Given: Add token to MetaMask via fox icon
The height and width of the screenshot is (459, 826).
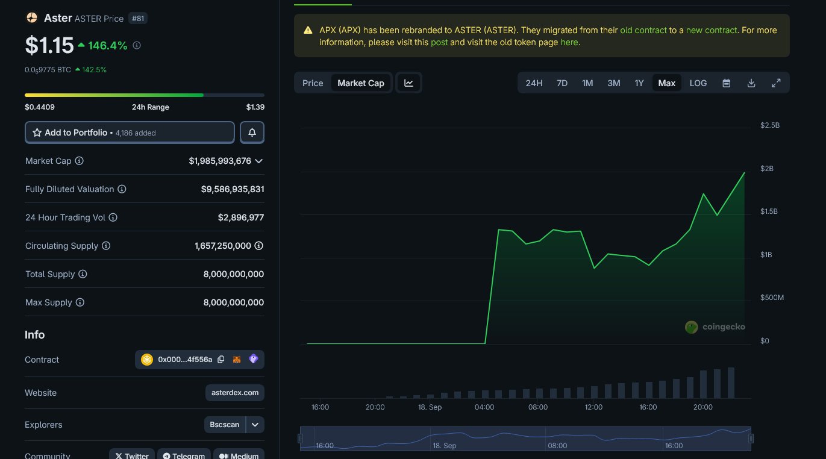Looking at the screenshot, I should pyautogui.click(x=237, y=360).
